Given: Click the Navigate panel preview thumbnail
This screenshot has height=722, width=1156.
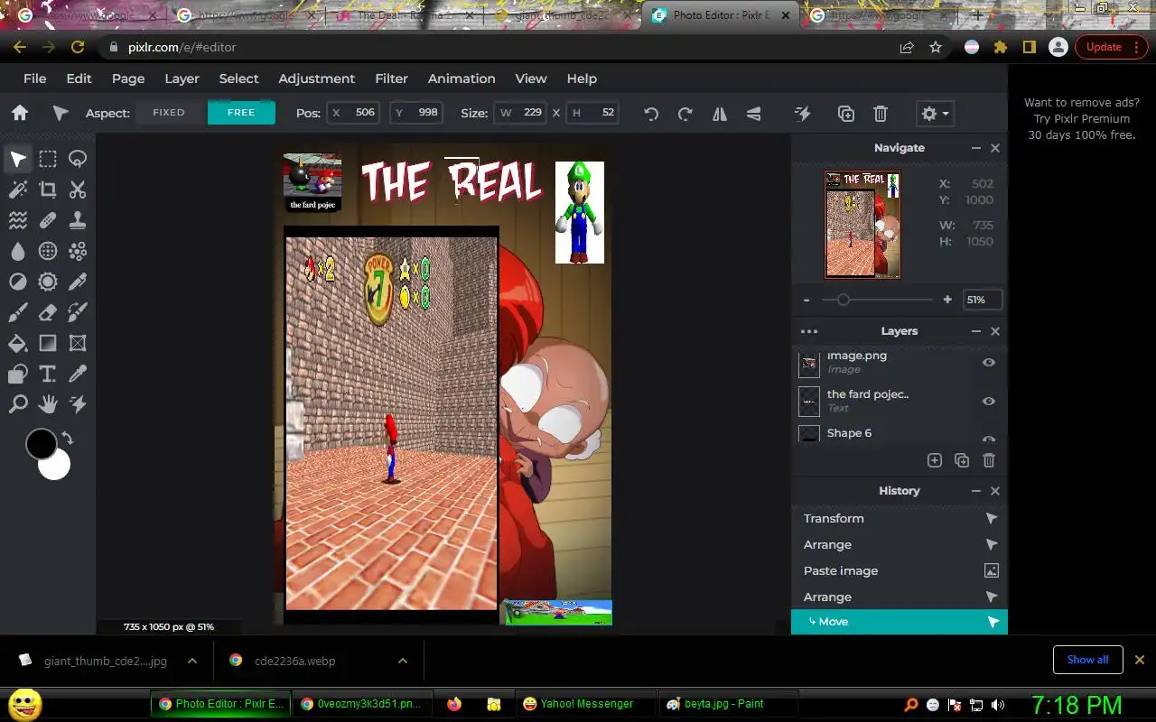Looking at the screenshot, I should tap(862, 225).
